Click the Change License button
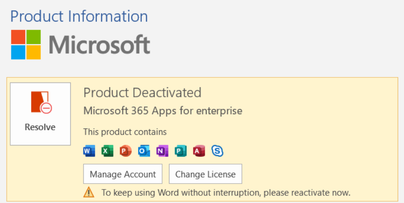The height and width of the screenshot is (203, 404). [205, 174]
